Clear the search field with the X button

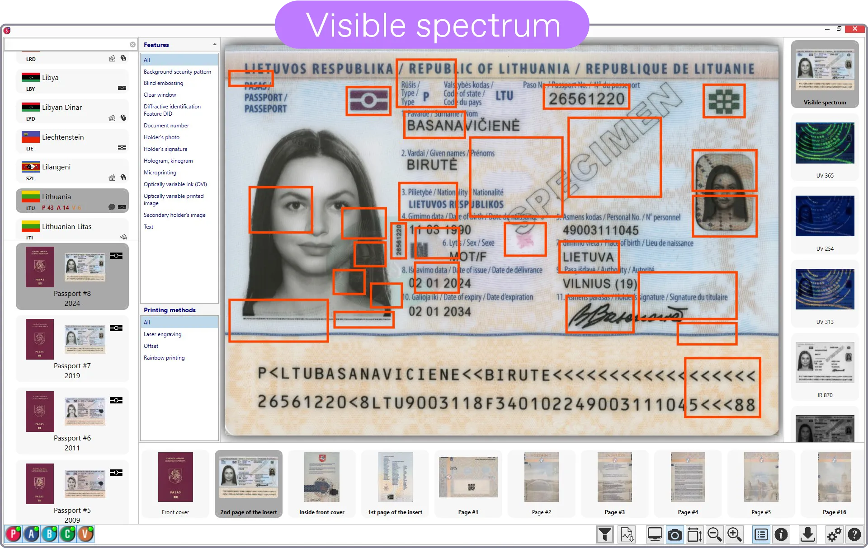click(x=132, y=44)
